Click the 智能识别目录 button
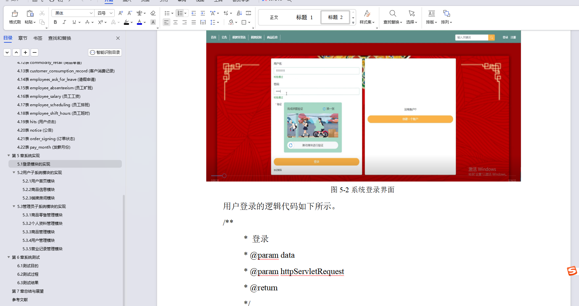 click(x=105, y=52)
